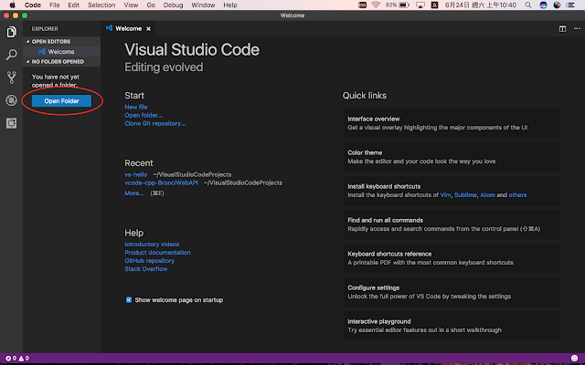Open the Selection menu in menu bar
585x365 pixels.
pyautogui.click(x=101, y=5)
